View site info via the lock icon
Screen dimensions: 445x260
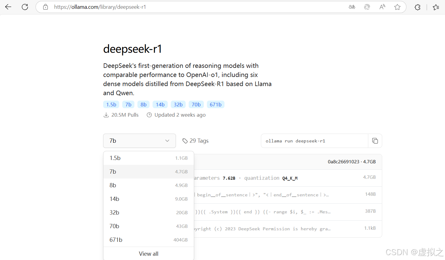[x=46, y=7]
